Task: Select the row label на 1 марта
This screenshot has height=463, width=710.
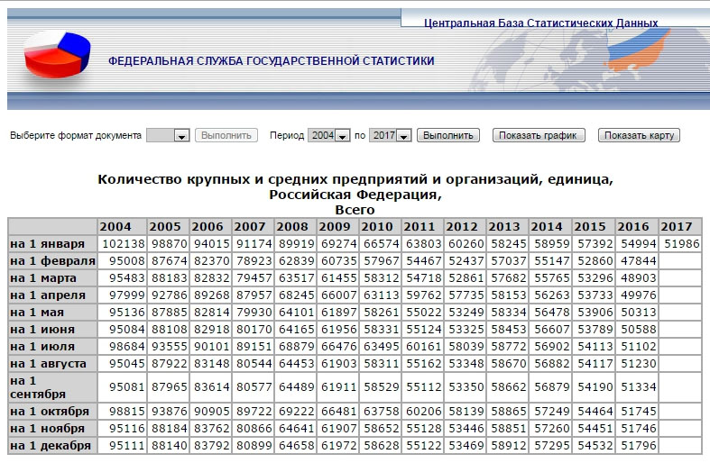Action: (52, 278)
